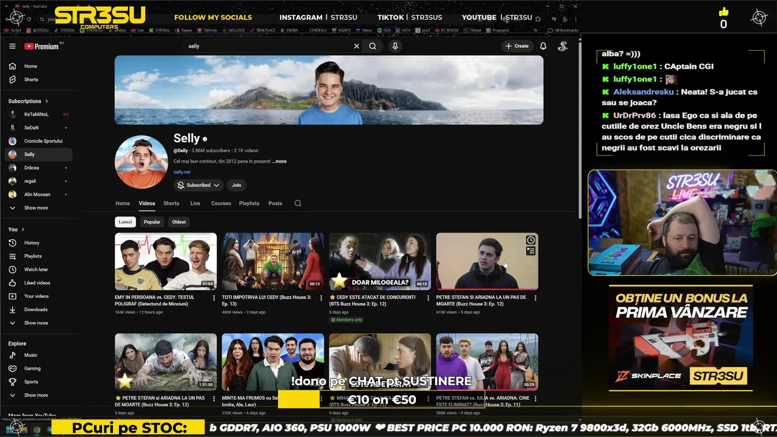Switch to the channel Videos tab
This screenshot has height=437, width=777.
point(147,203)
